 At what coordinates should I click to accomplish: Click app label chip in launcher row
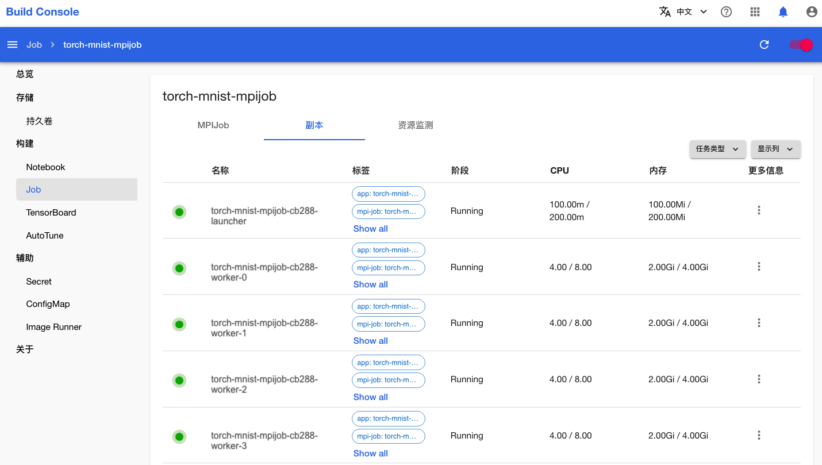389,194
